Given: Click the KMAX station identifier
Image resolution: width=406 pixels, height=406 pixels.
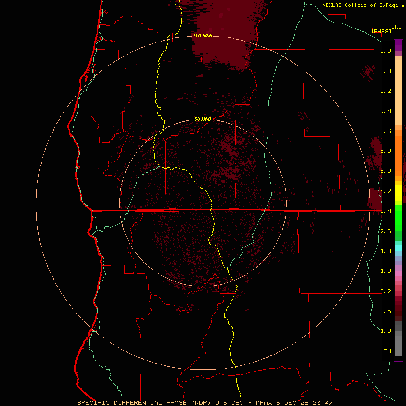Looking at the screenshot, I should tap(264, 403).
